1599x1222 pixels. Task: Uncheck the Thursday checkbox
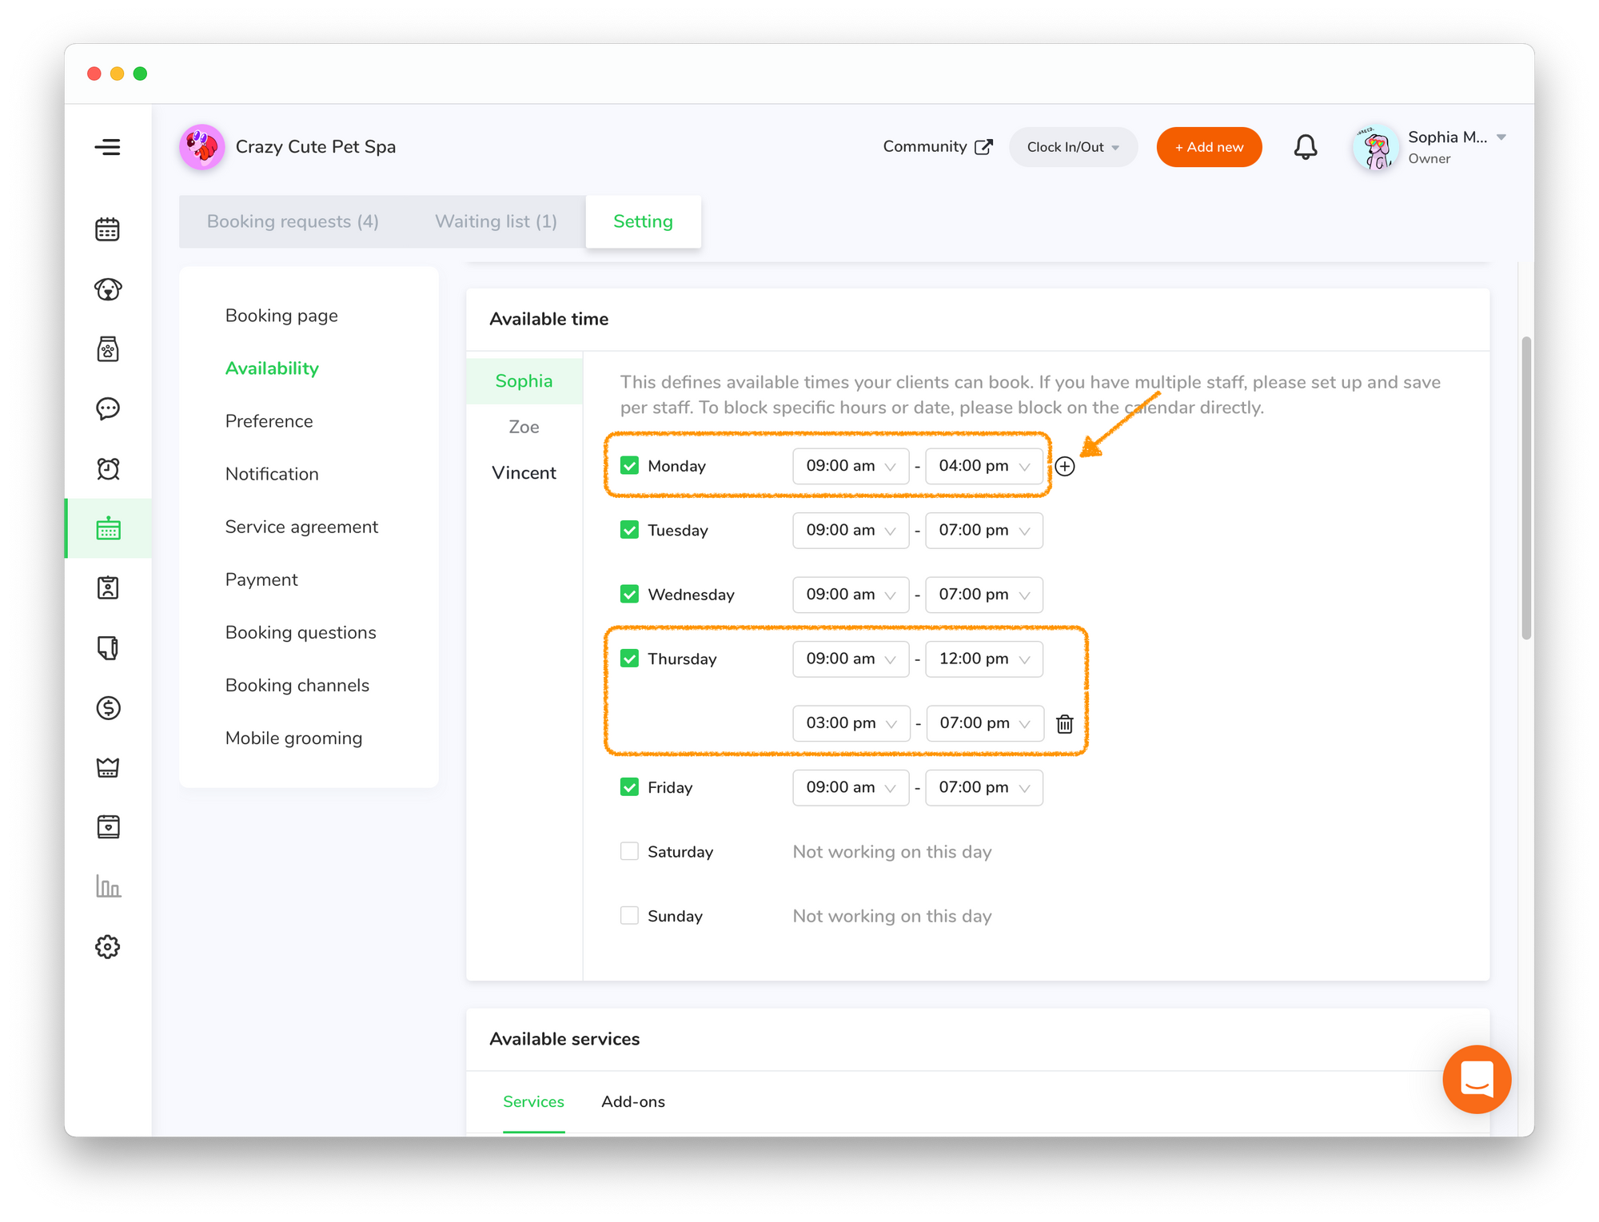tap(629, 659)
